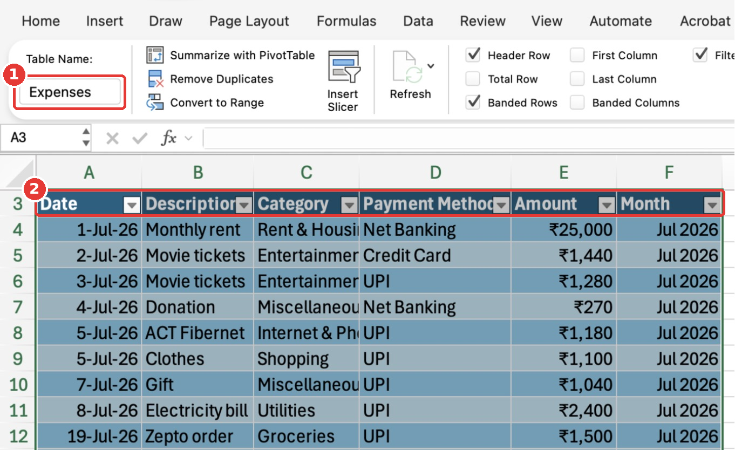Cancel the formula bar entry (X icon)
The width and height of the screenshot is (735, 450).
112,139
